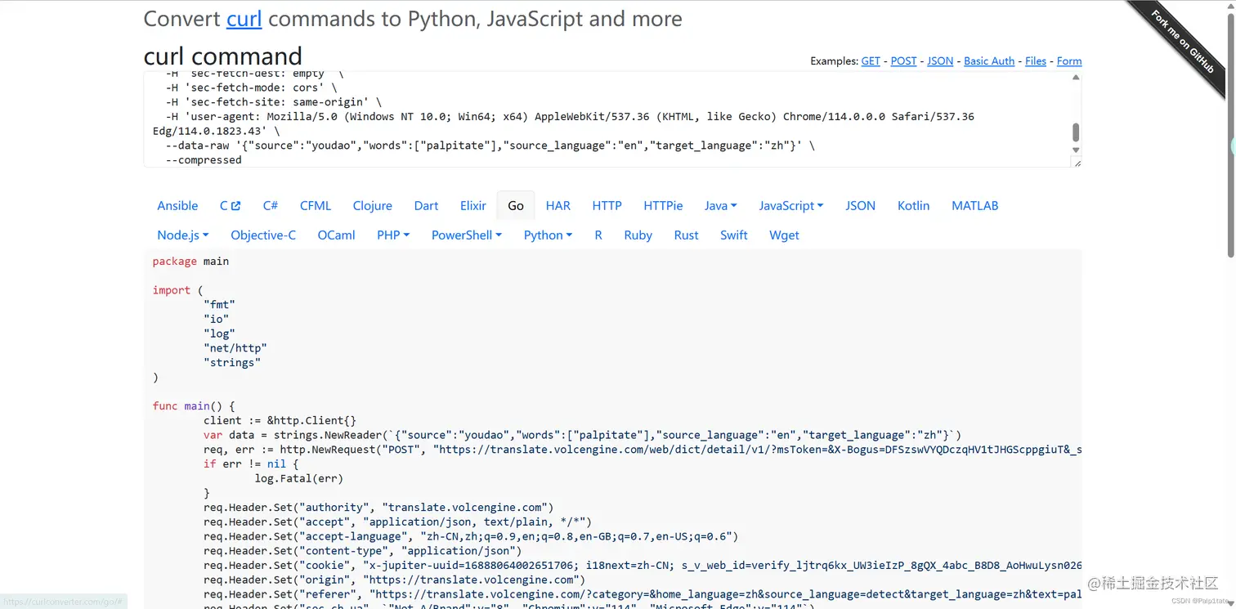Expand the Python dropdown
The width and height of the screenshot is (1236, 609).
click(549, 235)
